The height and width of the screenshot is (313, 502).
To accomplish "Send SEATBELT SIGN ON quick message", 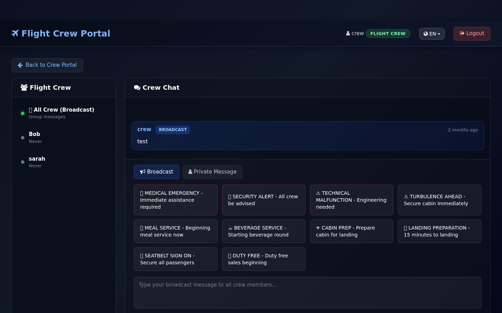I will point(176,259).
